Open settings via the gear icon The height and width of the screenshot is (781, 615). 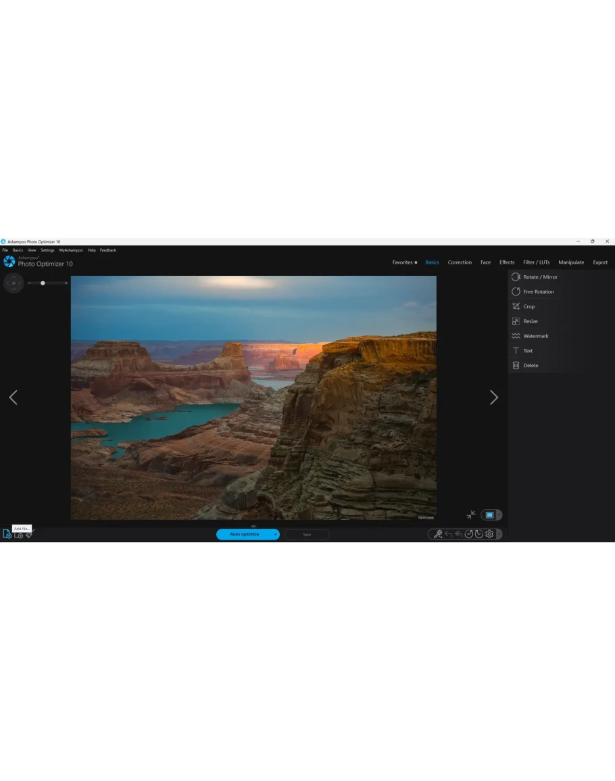click(489, 534)
